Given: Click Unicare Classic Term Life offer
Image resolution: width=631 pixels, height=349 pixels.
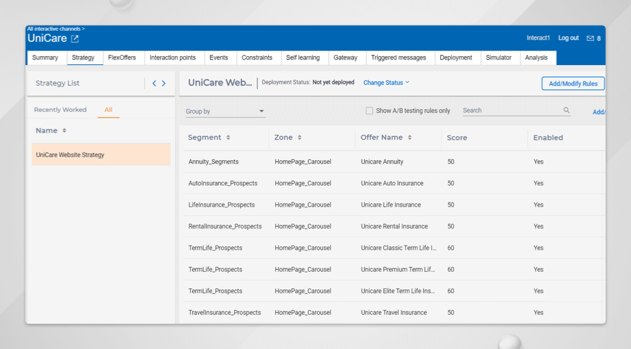Looking at the screenshot, I should click(x=398, y=248).
